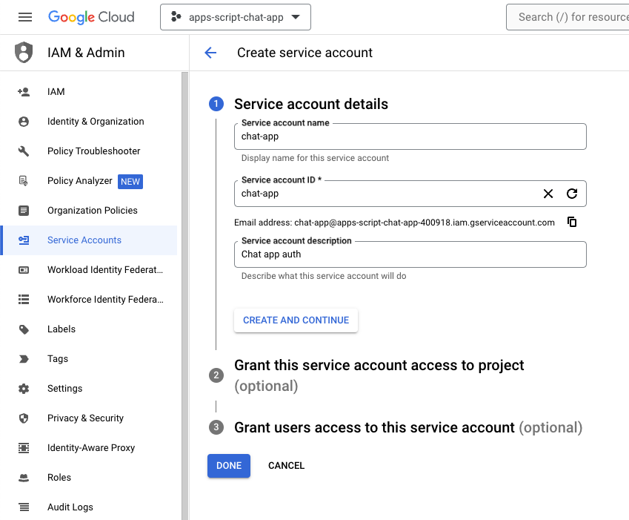This screenshot has height=520, width=629.
Task: Regenerate the service account ID
Action: pyautogui.click(x=572, y=194)
